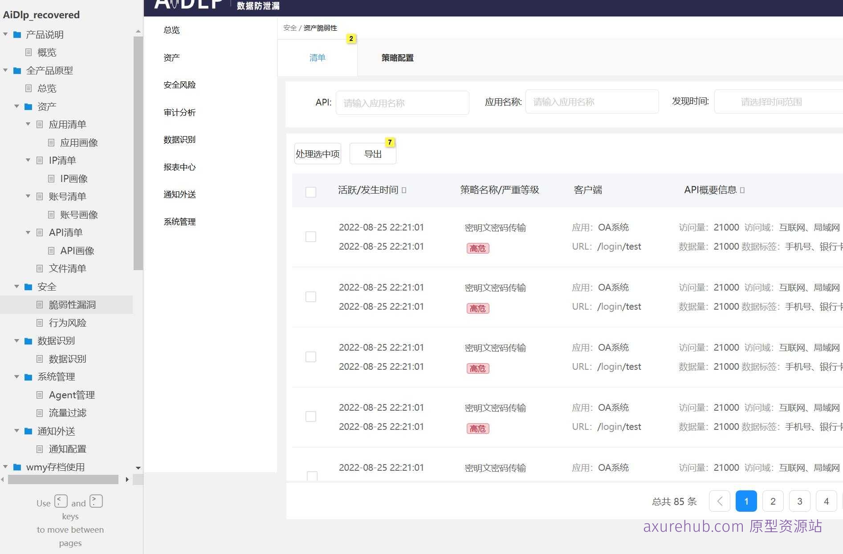Expand the wmy存档使用 folder
This screenshot has width=843, height=554.
point(5,467)
